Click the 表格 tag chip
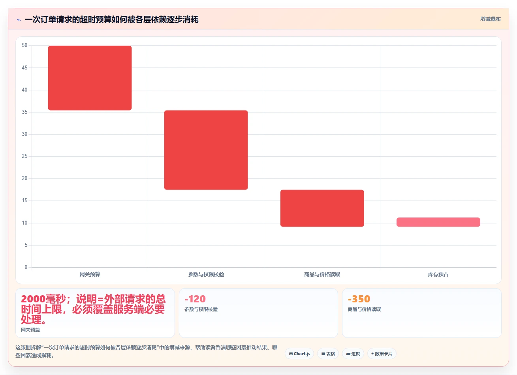Viewport: 517px width, 375px height. coord(328,354)
